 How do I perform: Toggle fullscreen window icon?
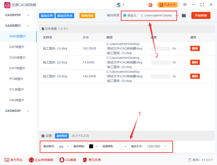(x=202, y=5)
